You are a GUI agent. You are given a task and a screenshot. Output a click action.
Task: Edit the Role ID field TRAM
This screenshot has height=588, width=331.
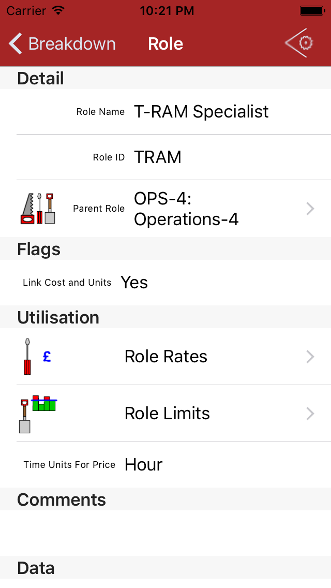pyautogui.click(x=158, y=157)
